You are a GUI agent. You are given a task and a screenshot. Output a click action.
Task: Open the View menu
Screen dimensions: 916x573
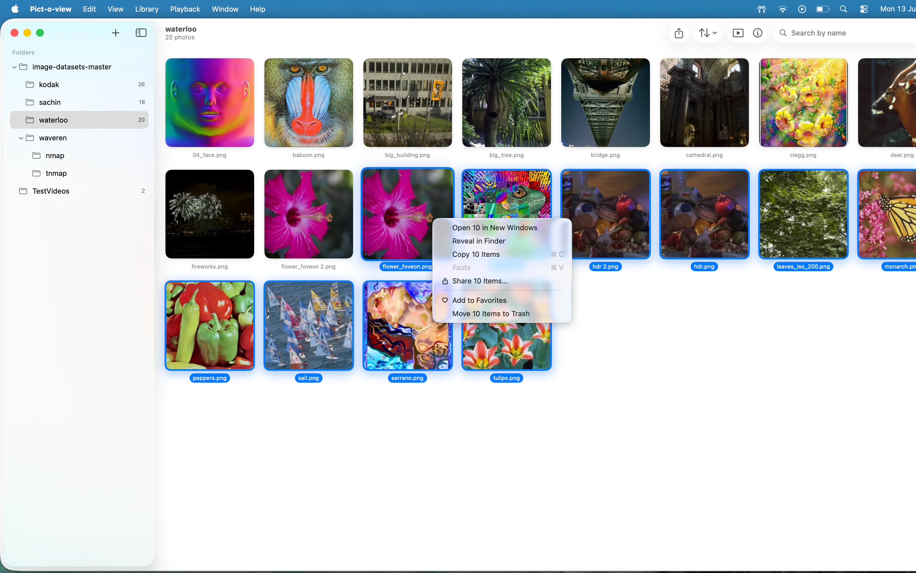[x=115, y=9]
